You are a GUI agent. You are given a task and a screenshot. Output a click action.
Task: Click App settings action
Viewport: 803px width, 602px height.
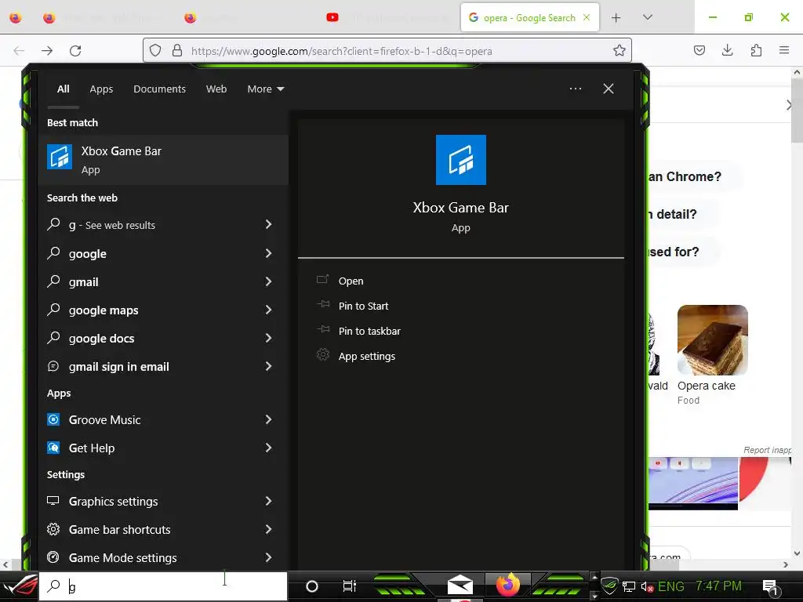367,357
